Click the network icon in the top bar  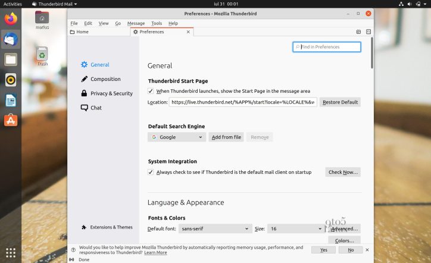tap(401, 4)
